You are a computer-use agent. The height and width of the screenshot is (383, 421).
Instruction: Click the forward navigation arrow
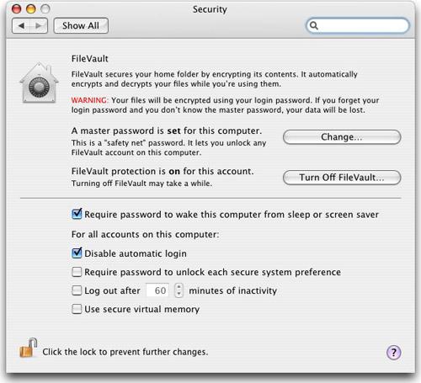tap(39, 26)
